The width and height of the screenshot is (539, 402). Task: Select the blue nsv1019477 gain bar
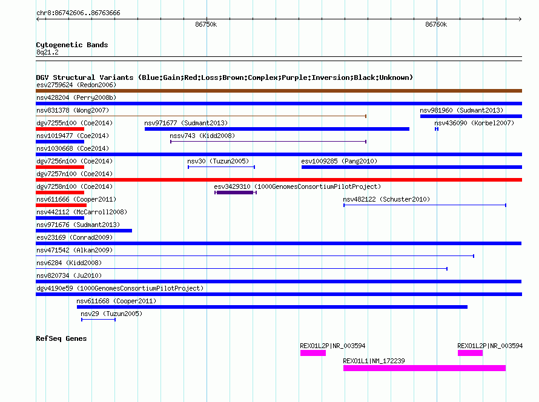click(60, 142)
